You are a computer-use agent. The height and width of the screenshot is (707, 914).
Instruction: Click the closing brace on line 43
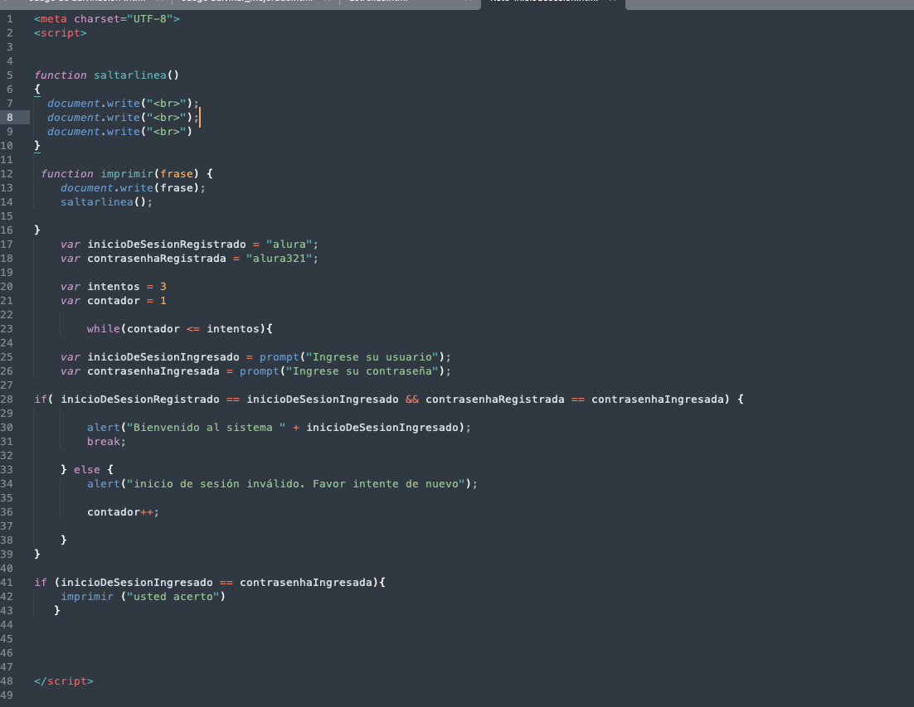tap(57, 610)
